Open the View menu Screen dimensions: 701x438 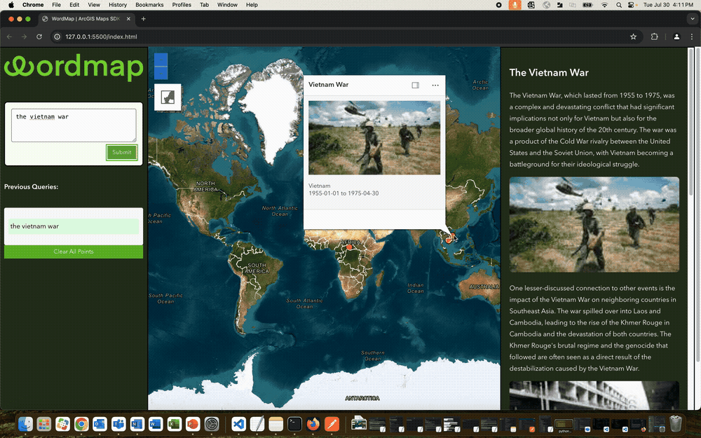tap(94, 5)
